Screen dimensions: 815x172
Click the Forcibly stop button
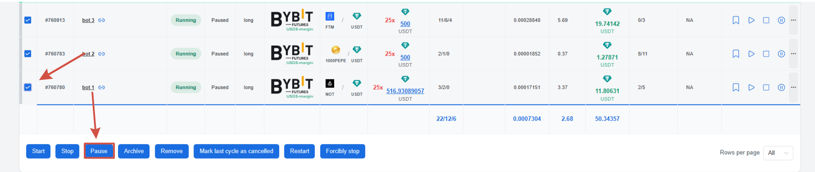(343, 151)
